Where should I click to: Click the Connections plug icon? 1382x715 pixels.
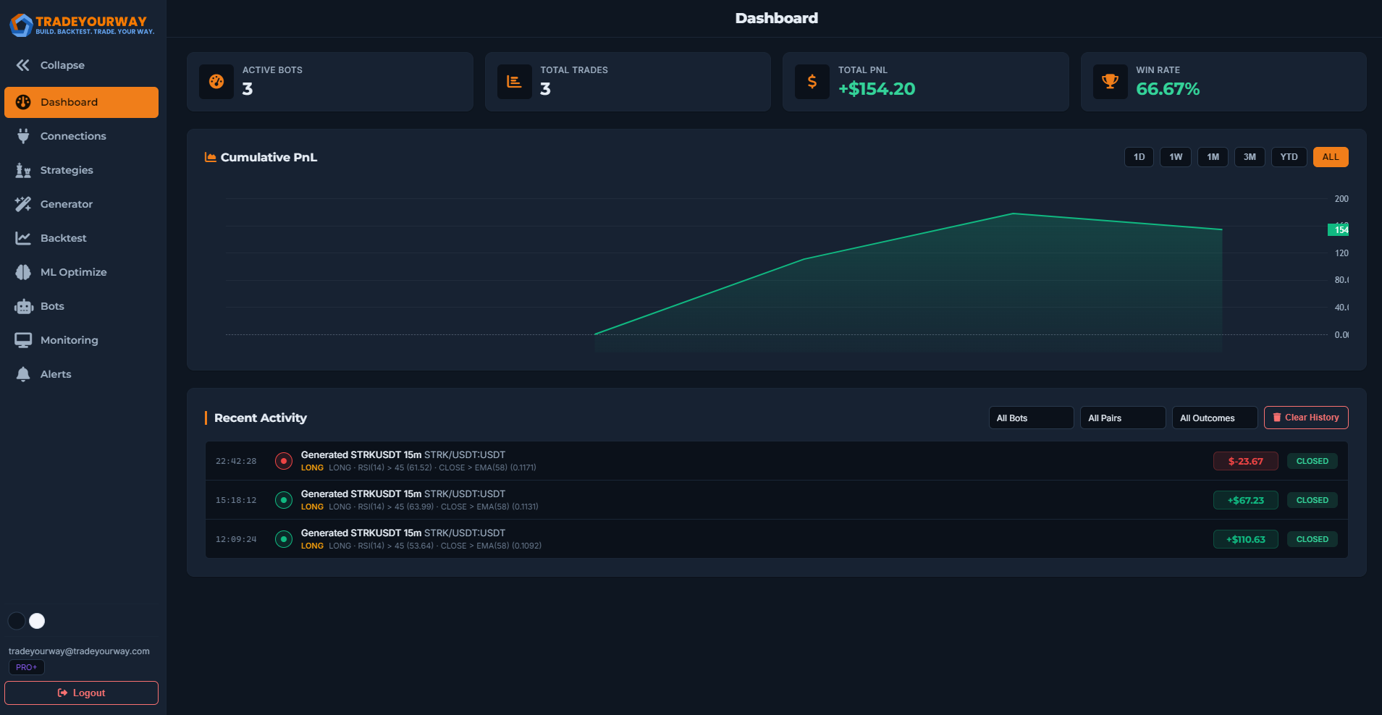coord(23,136)
